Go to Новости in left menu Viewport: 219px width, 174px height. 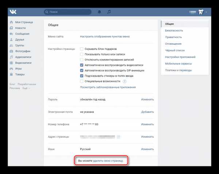point(20,28)
